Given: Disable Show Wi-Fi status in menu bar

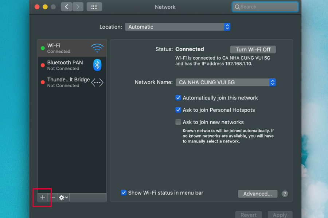Looking at the screenshot, I should (124, 193).
